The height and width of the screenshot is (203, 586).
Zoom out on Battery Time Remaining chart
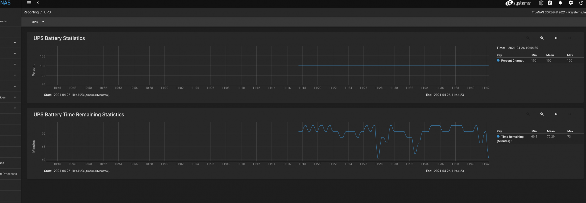point(542,114)
